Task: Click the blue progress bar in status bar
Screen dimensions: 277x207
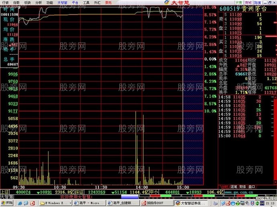Action: tap(130, 197)
